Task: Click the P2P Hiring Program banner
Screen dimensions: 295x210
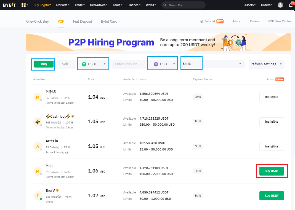Action: pos(159,42)
